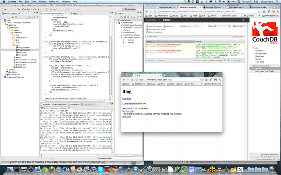Image resolution: width=281 pixels, height=175 pixels.
Task: Click the Gmail icon in the Blog window toolbar
Action: coord(215,80)
